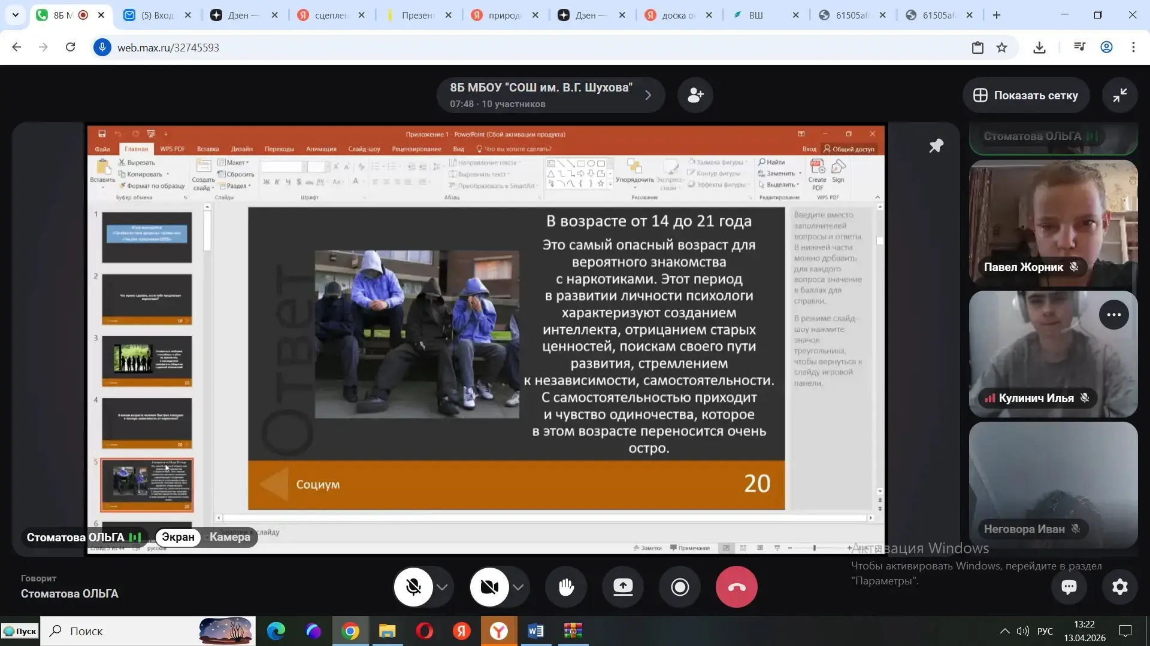Expand camera options arrow
This screenshot has height=646, width=1150.
[518, 587]
